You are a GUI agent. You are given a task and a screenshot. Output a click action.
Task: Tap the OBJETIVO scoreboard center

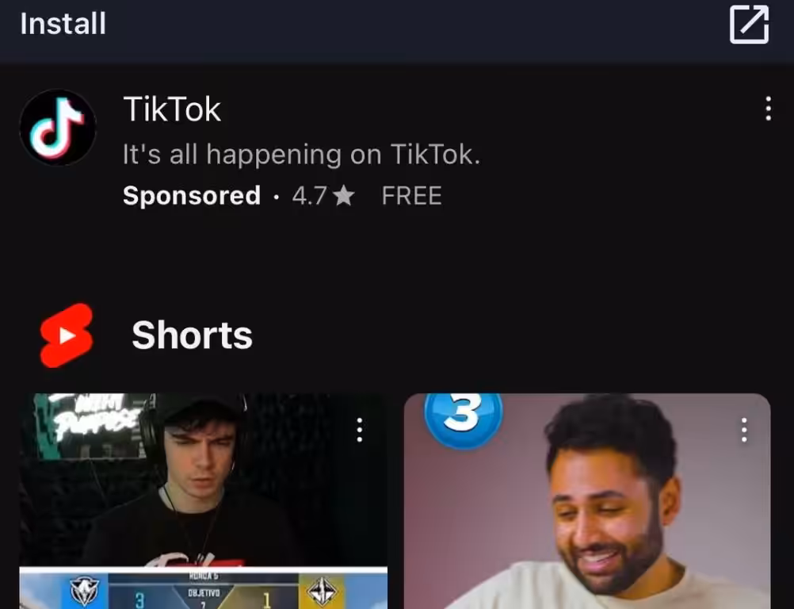204,592
